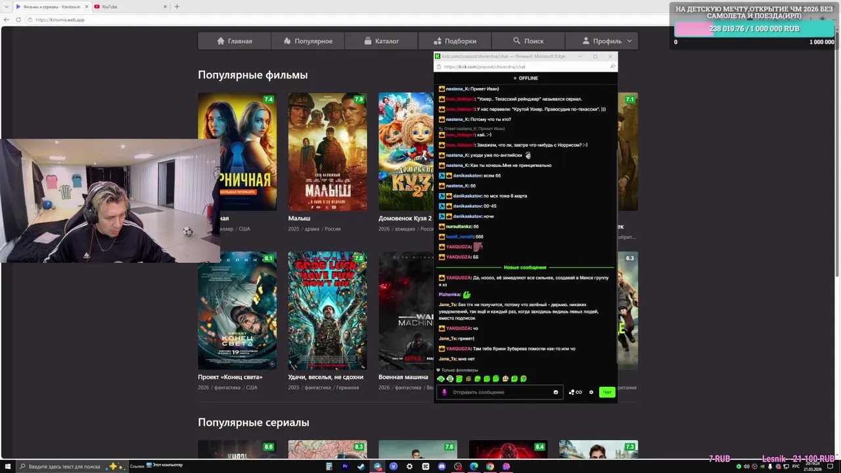The width and height of the screenshot is (841, 473).
Task: Click the last emote in the quick row
Action: 524,379
